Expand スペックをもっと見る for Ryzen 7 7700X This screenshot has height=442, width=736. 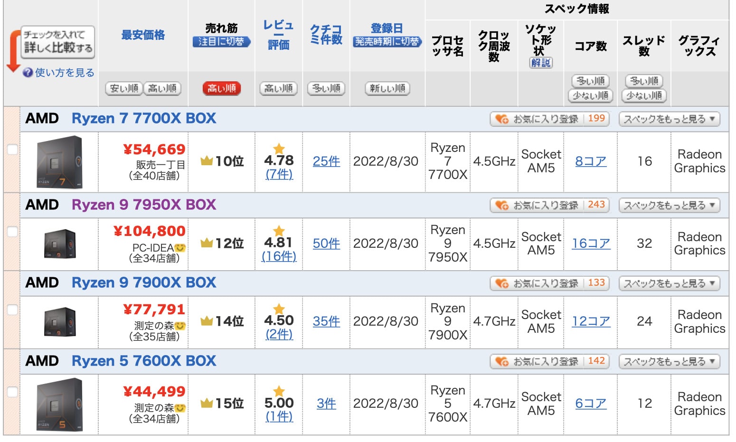(670, 119)
